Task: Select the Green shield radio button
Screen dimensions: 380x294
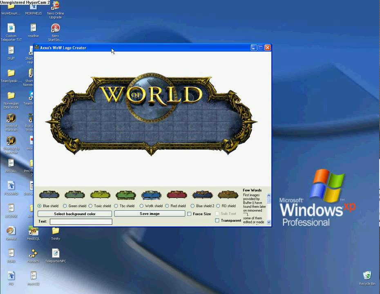Action: (65, 206)
